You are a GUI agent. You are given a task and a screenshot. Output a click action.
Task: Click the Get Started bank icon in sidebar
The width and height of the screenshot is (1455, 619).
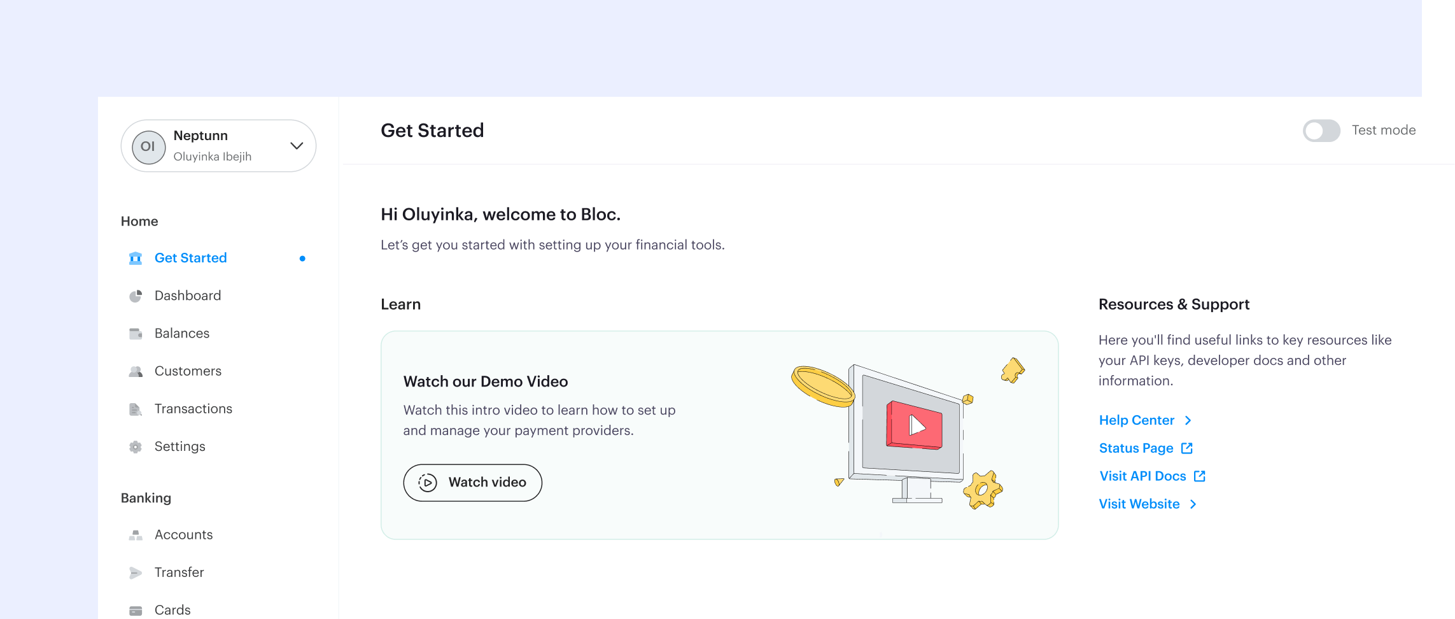click(136, 258)
